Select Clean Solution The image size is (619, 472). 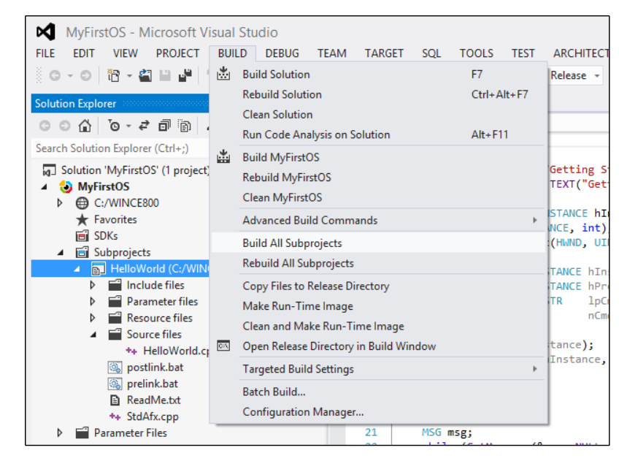[x=378, y=114]
